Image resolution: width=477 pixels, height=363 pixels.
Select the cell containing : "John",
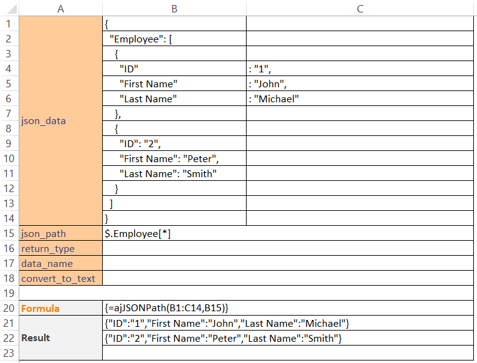[x=360, y=84]
